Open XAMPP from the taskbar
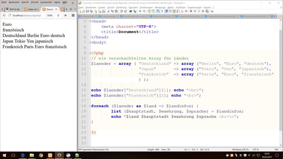This screenshot has width=283, height=159. click(50, 155)
